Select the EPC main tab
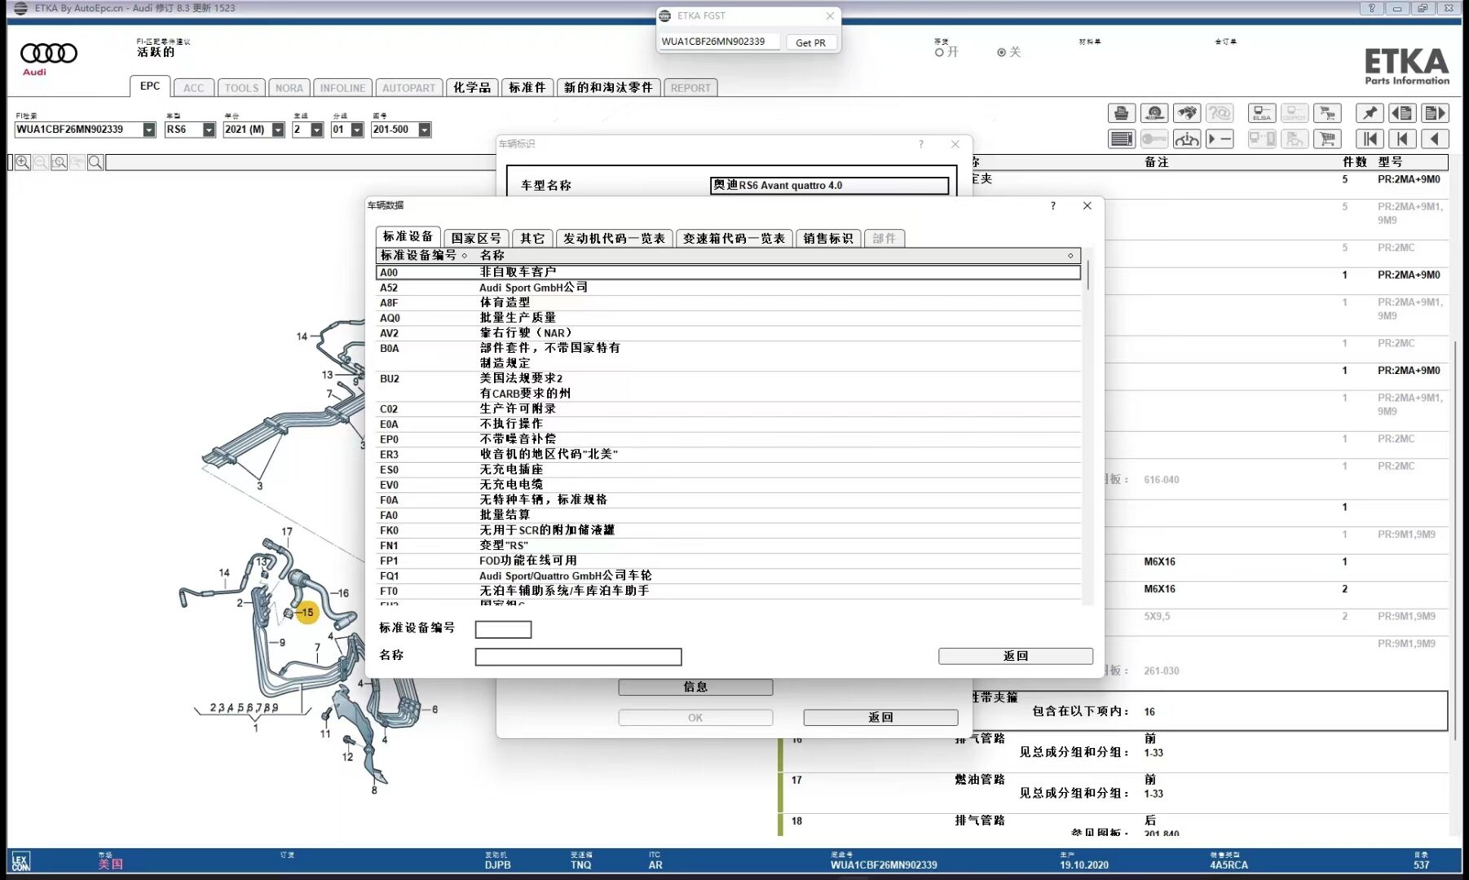The width and height of the screenshot is (1469, 880). [150, 86]
